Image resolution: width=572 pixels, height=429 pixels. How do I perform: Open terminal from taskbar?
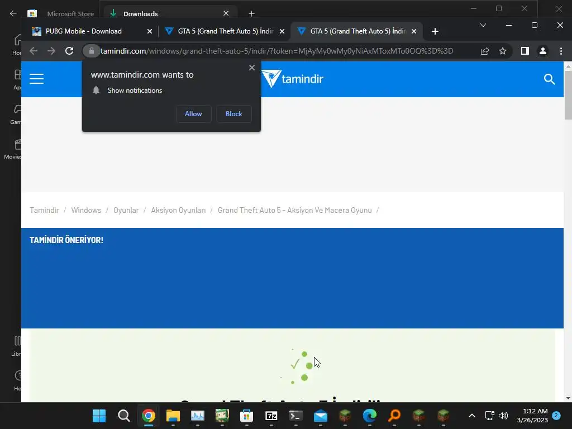click(x=295, y=416)
